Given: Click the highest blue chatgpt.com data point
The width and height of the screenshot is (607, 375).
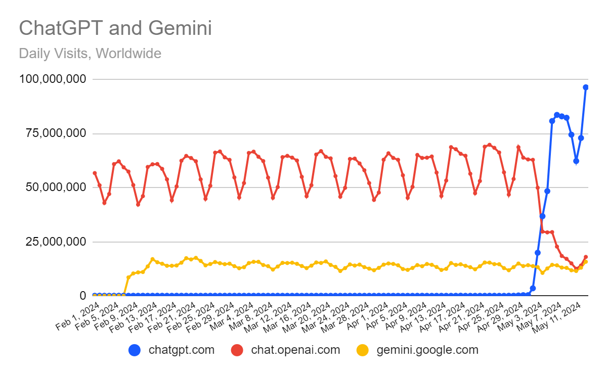Looking at the screenshot, I should tap(586, 87).
